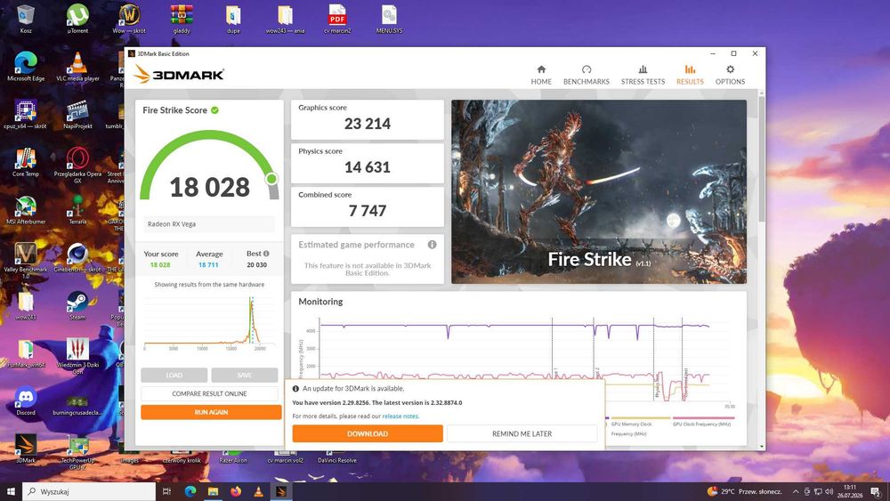Open the HOME tab in 3DMark

pos(541,75)
